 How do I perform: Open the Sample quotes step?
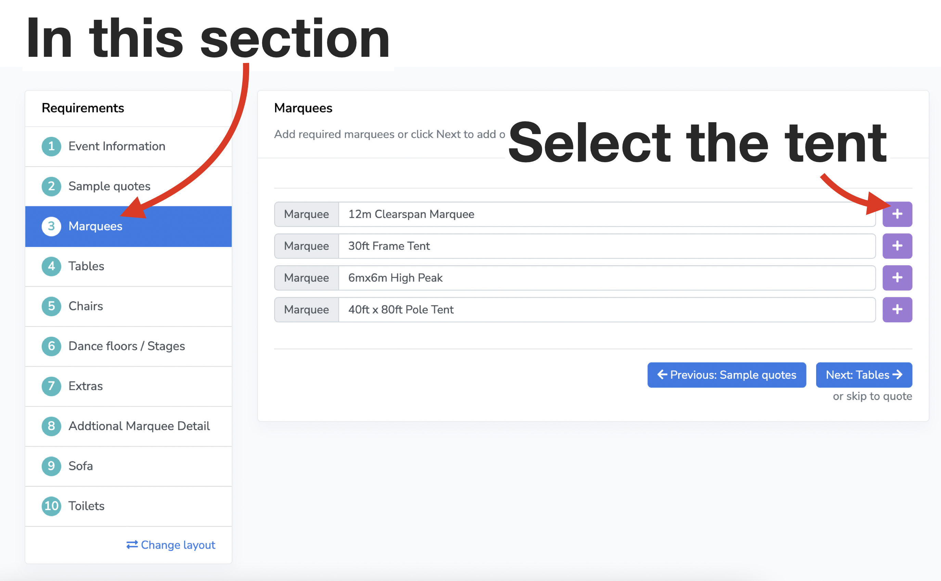pos(128,186)
